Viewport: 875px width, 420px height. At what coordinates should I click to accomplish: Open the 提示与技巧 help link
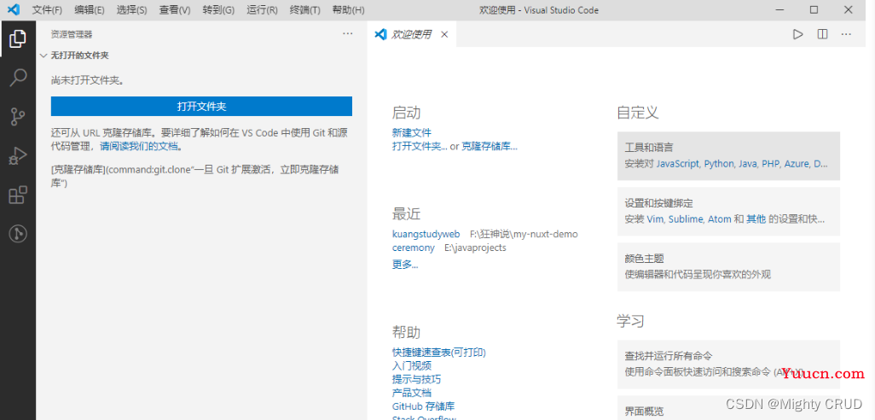click(x=416, y=379)
